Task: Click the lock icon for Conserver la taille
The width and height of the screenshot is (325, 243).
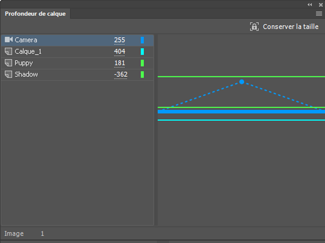Action: (254, 27)
